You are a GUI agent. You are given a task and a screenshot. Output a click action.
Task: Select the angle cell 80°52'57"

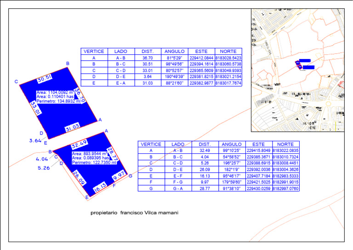pos(175,70)
